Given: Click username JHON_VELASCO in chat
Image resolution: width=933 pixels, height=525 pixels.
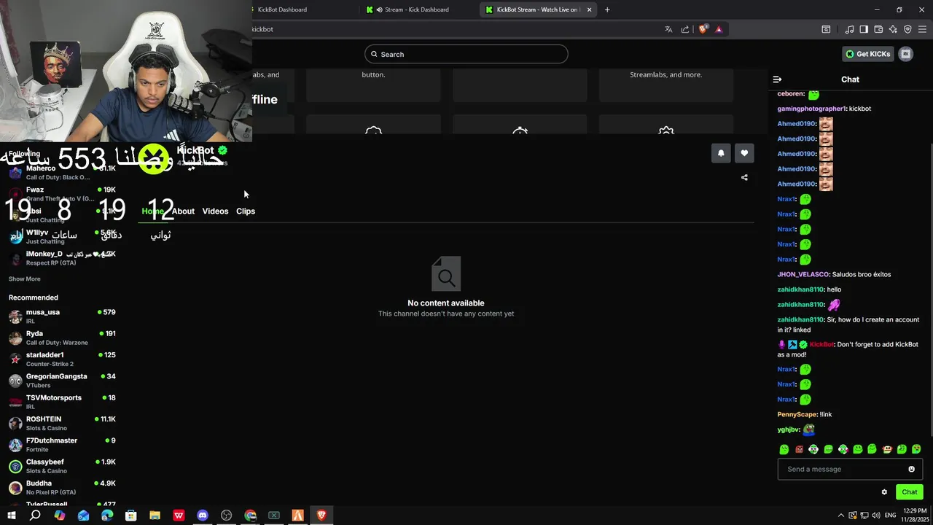Looking at the screenshot, I should tap(803, 274).
